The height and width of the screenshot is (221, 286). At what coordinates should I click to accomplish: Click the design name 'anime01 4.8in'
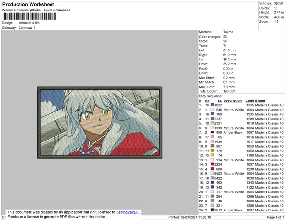coord(29,23)
